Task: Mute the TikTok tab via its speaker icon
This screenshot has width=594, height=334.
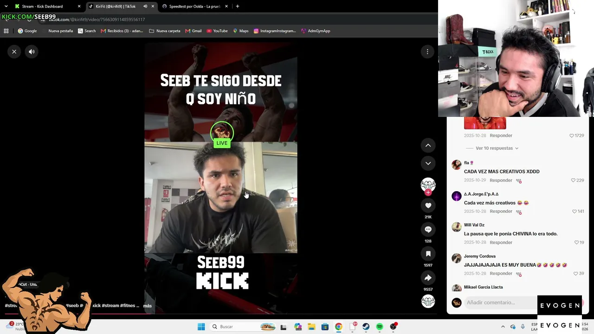Action: pyautogui.click(x=145, y=6)
